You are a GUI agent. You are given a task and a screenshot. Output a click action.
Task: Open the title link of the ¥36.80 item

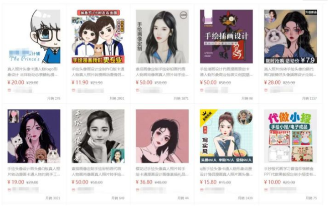pyautogui.click(x=162, y=171)
